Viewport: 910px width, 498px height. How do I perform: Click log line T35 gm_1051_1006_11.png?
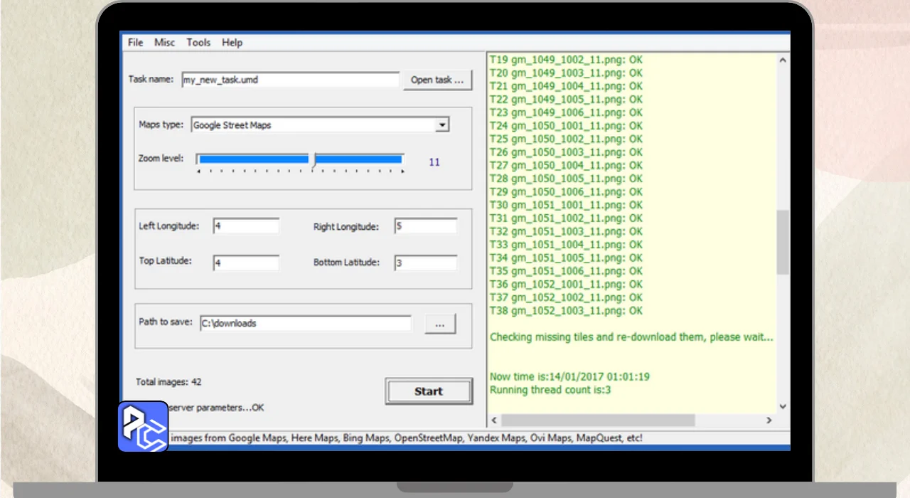pos(566,271)
